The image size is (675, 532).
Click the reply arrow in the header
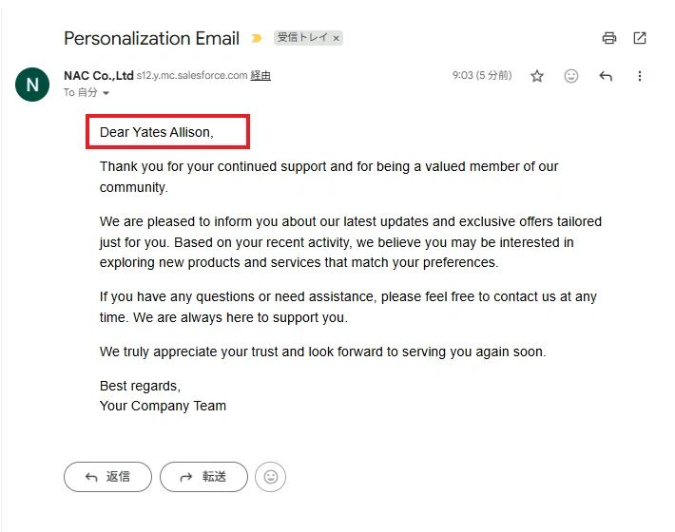tap(606, 76)
